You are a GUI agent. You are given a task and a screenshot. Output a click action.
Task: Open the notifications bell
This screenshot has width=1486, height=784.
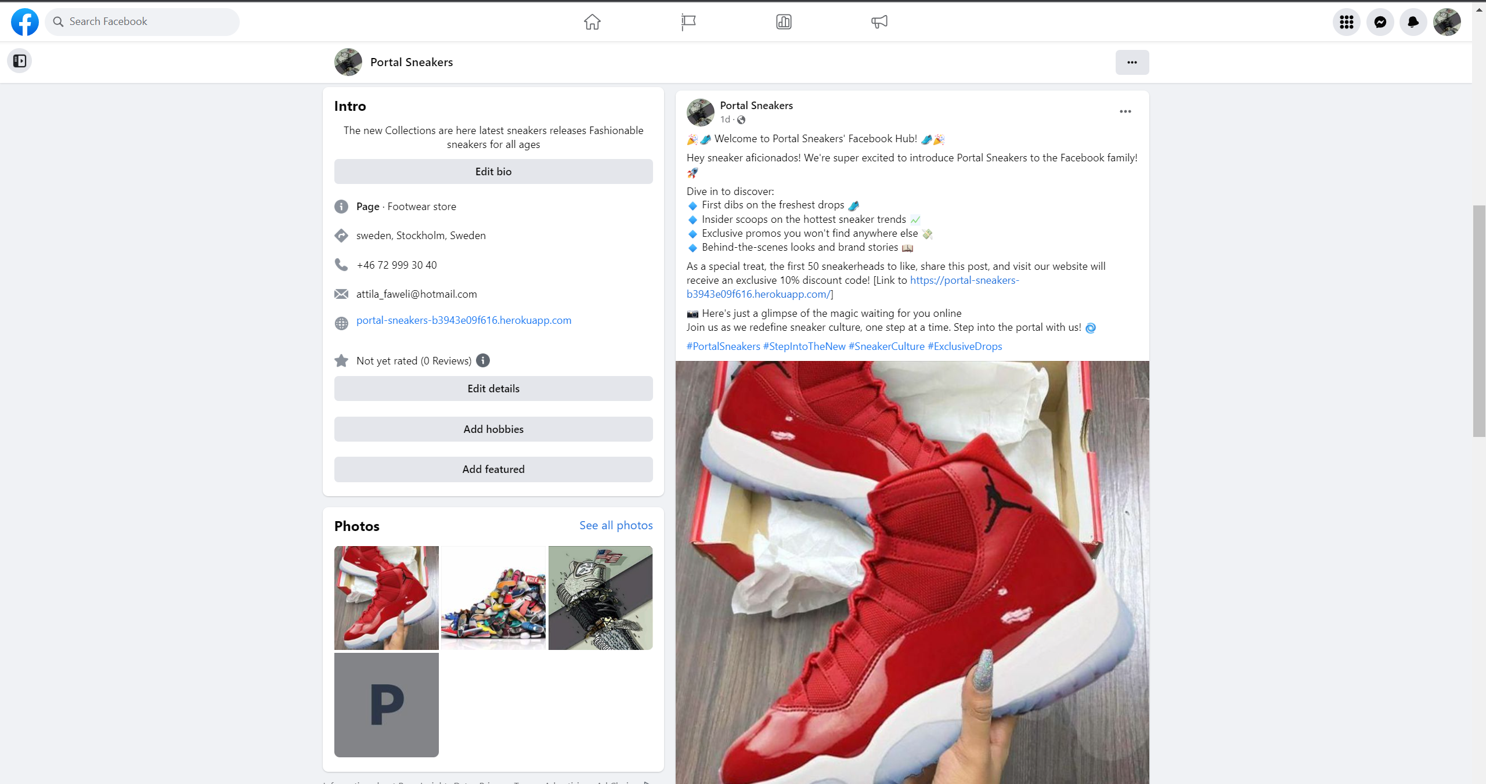(1413, 21)
